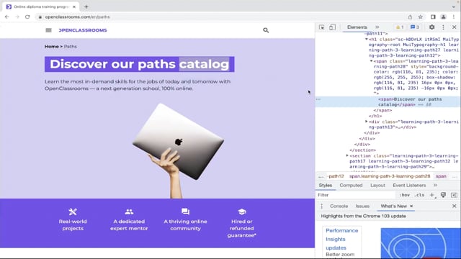Close the Online diploma training tab
Image resolution: width=461 pixels, height=259 pixels.
point(74,6)
